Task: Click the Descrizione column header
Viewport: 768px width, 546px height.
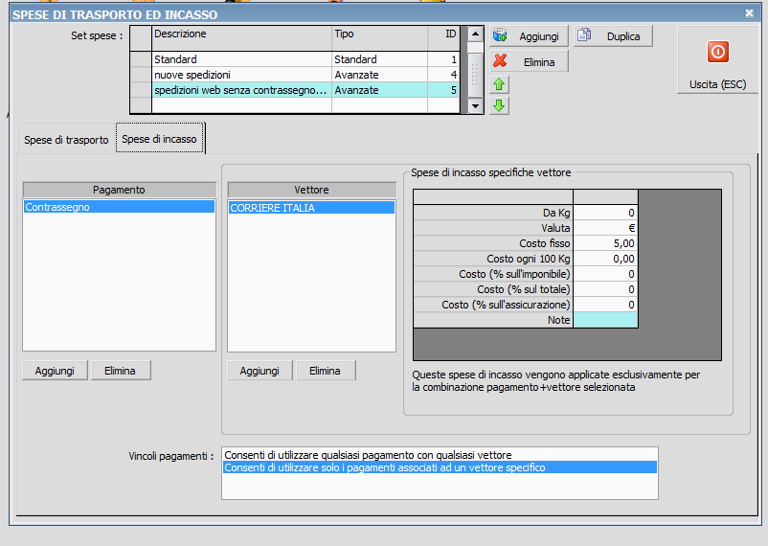Action: click(x=241, y=37)
